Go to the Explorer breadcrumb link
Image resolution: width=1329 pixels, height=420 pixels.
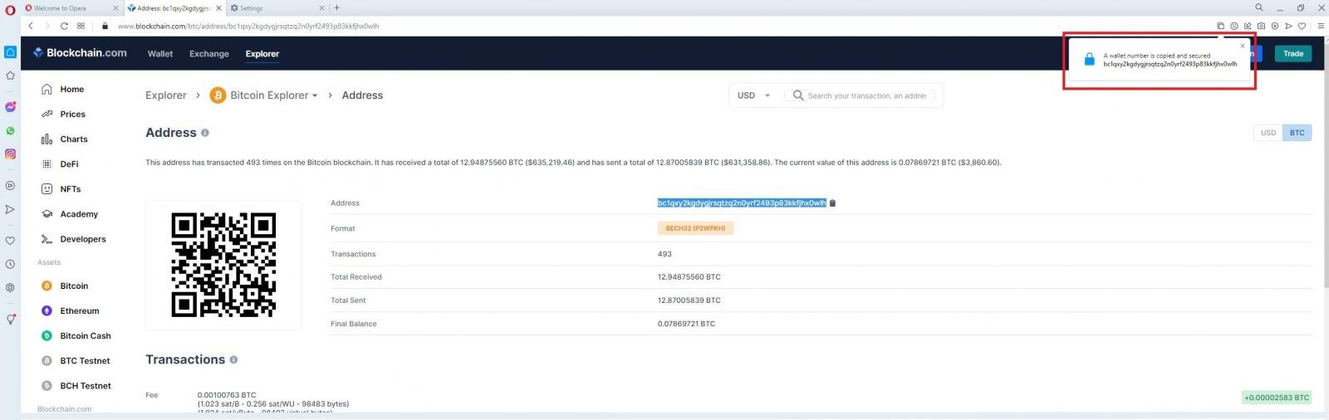coord(166,95)
